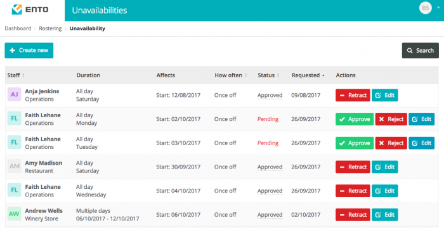
Task: Expand the user account dropdown arrow
Action: (x=438, y=8)
